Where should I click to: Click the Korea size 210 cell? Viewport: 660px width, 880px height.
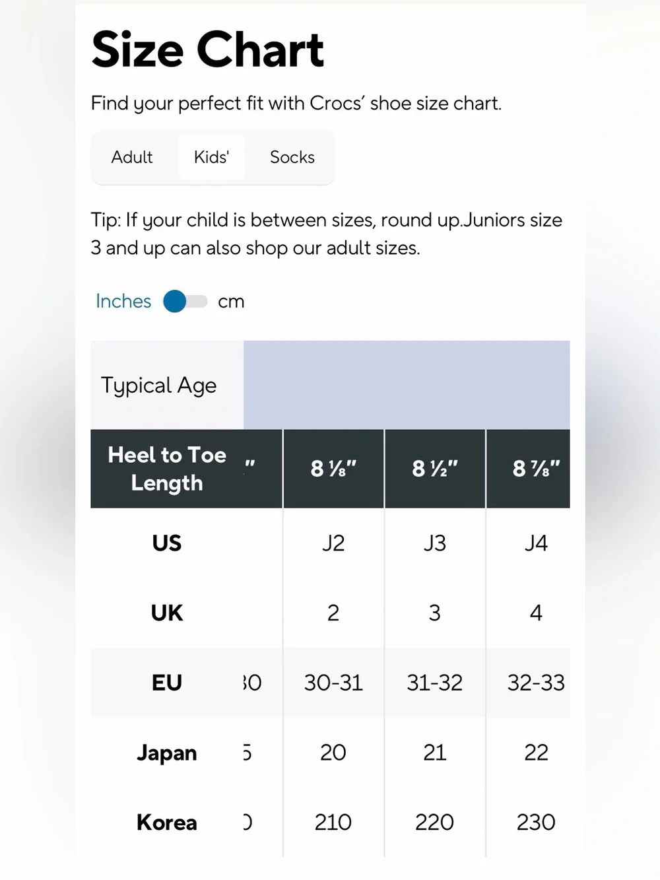333,823
